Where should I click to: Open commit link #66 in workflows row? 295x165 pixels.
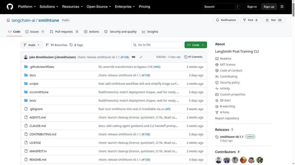coord(157,67)
